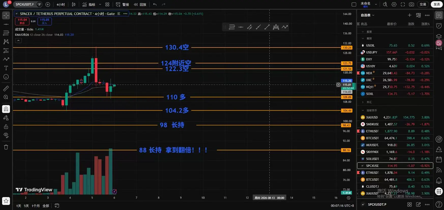Screen dimensions: 444x210
Task: Choose the brush drawing tool
Action: pyautogui.click(x=6, y=59)
